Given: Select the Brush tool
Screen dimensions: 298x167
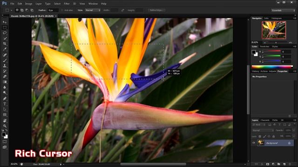Looking at the screenshot, I should 5,60.
